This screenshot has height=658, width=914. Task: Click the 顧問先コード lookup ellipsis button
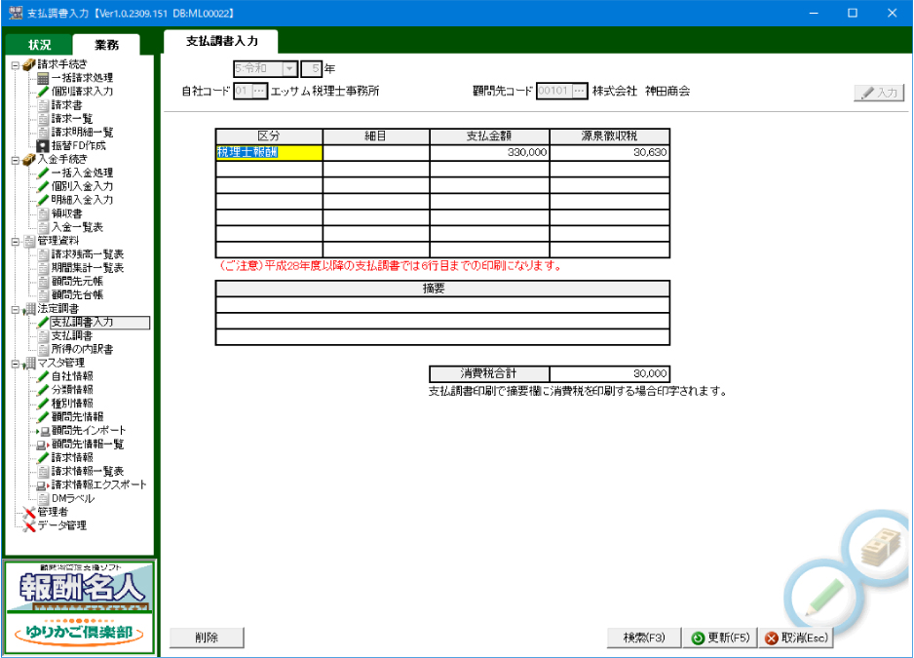pos(579,91)
